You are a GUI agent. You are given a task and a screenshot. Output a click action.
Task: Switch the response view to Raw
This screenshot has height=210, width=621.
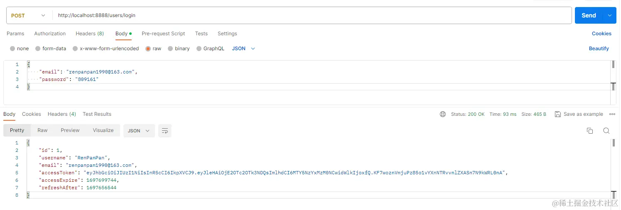tap(42, 130)
